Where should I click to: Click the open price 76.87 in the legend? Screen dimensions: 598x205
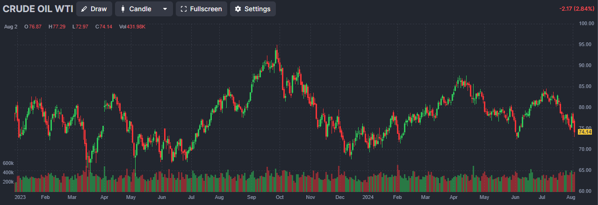click(x=35, y=27)
